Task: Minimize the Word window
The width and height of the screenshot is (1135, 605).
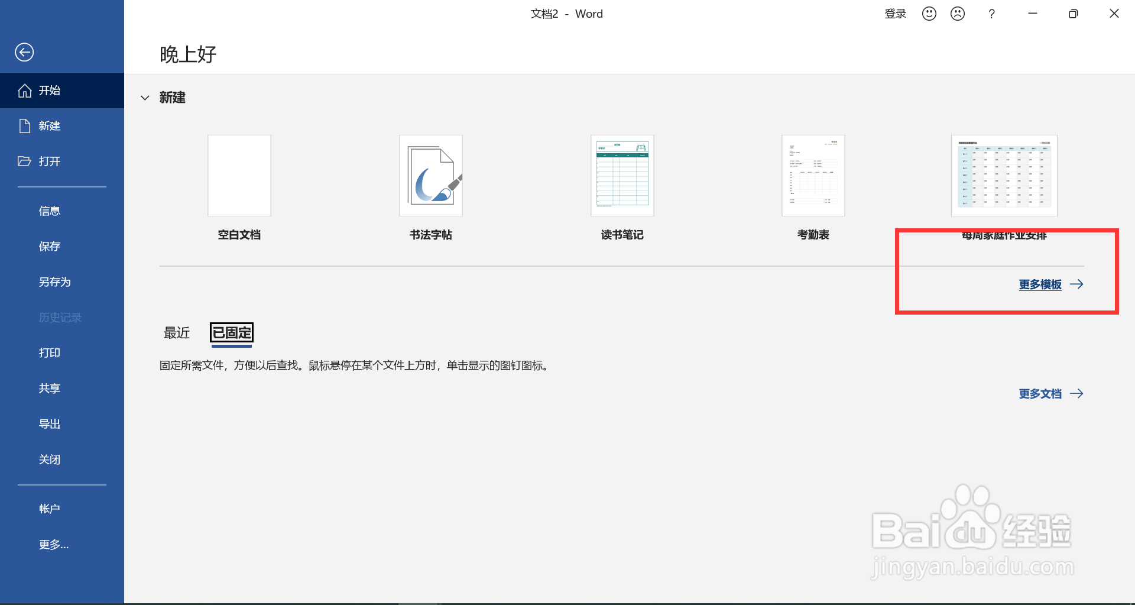Action: tap(1033, 14)
